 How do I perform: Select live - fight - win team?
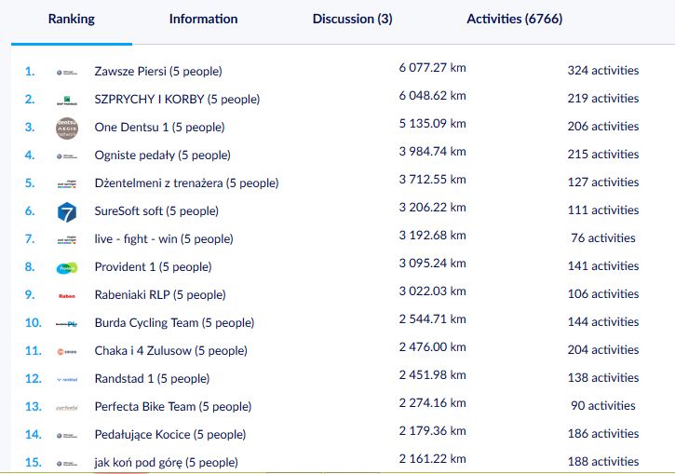(x=164, y=239)
